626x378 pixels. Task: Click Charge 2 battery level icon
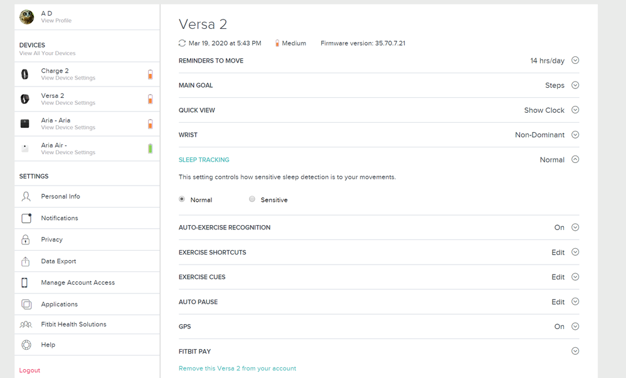pyautogui.click(x=150, y=74)
